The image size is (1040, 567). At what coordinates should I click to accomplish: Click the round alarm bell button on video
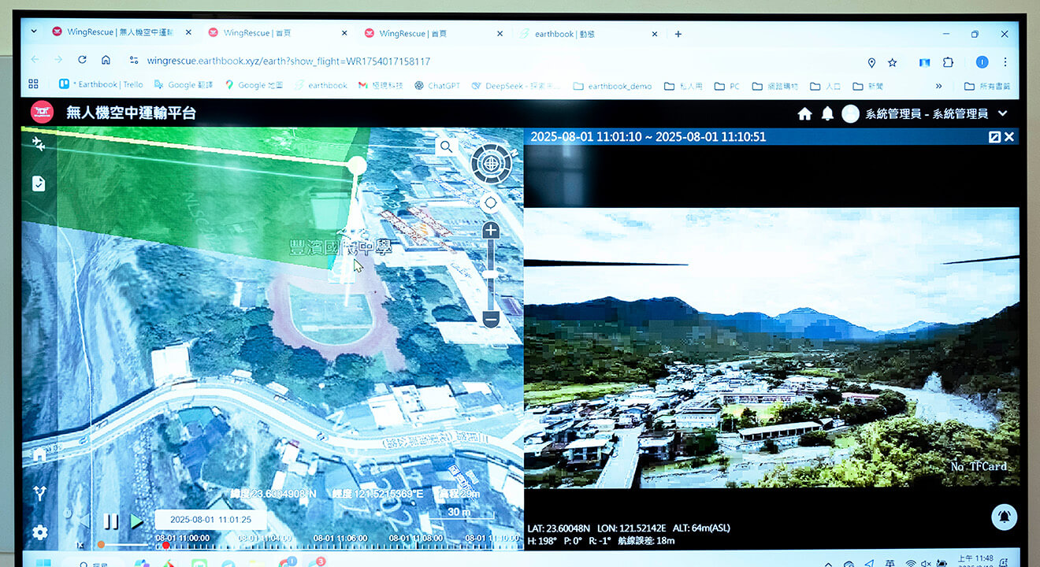pyautogui.click(x=1004, y=517)
